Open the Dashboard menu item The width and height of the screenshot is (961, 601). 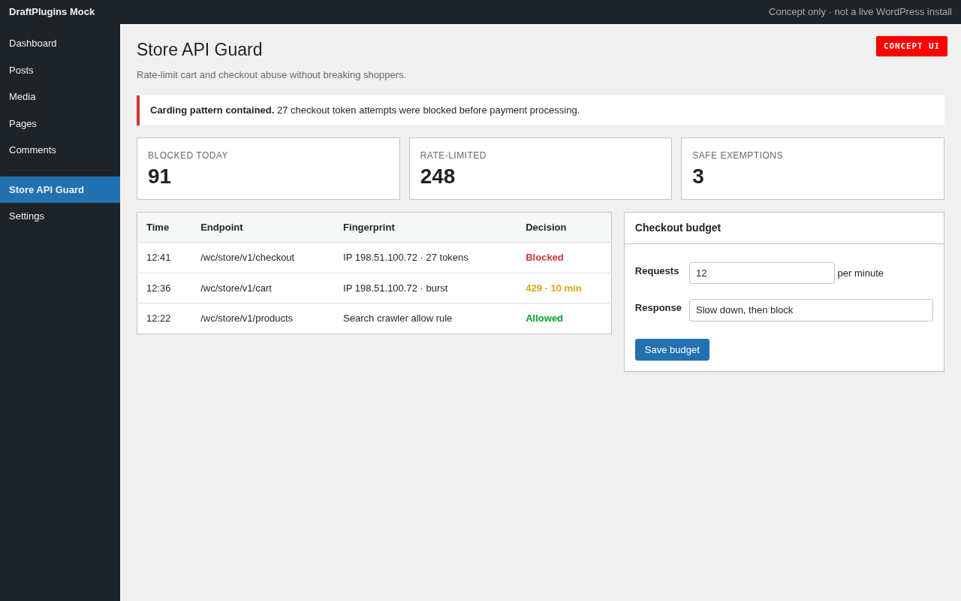point(60,44)
